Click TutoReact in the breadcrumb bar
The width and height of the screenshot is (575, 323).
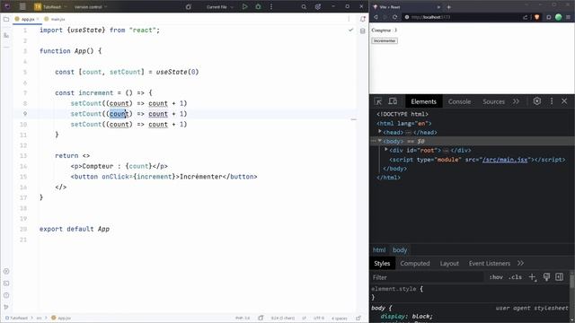(16, 318)
